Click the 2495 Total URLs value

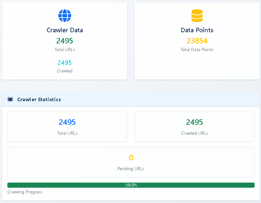click(x=65, y=41)
